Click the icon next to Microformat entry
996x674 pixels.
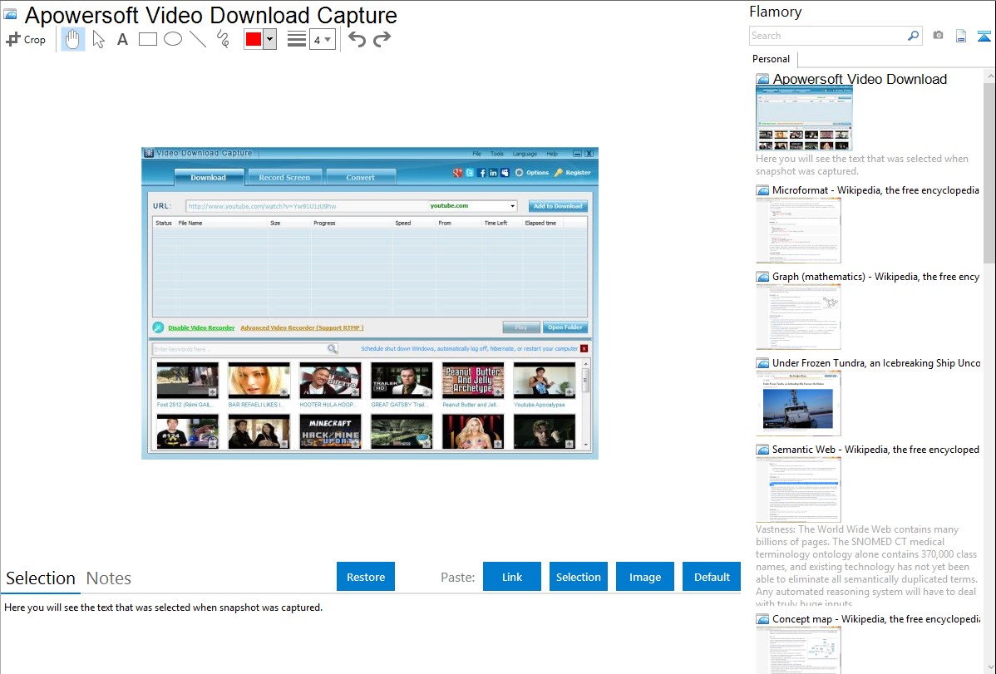click(762, 190)
